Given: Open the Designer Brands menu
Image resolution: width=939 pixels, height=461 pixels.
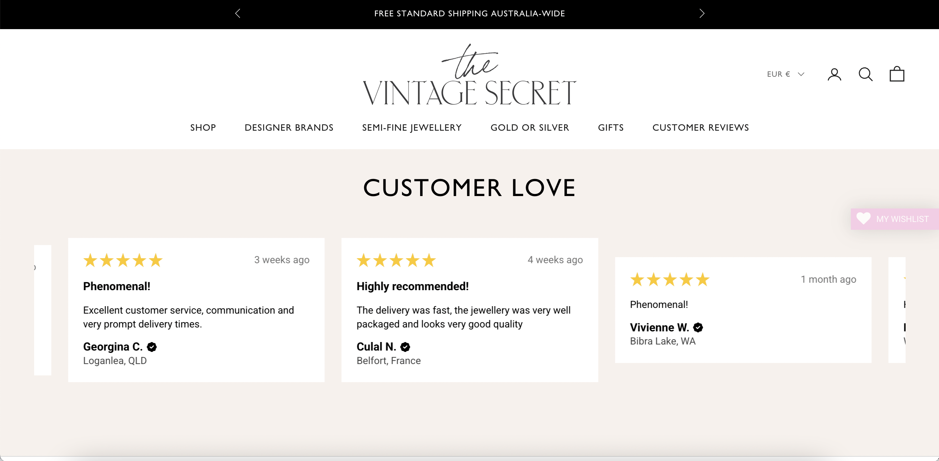Looking at the screenshot, I should [x=289, y=128].
